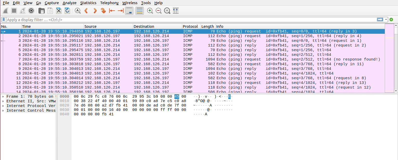Add a new filter button with green plus

[x=391, y=19]
